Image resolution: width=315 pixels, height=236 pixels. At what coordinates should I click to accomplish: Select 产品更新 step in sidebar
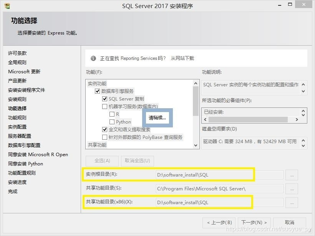(17, 81)
